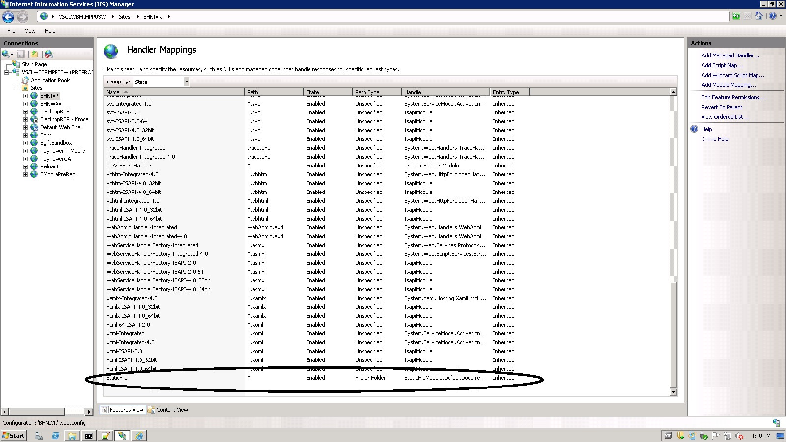Open Internet Explorer from taskbar
Screen dimensions: 786x442
(139, 436)
